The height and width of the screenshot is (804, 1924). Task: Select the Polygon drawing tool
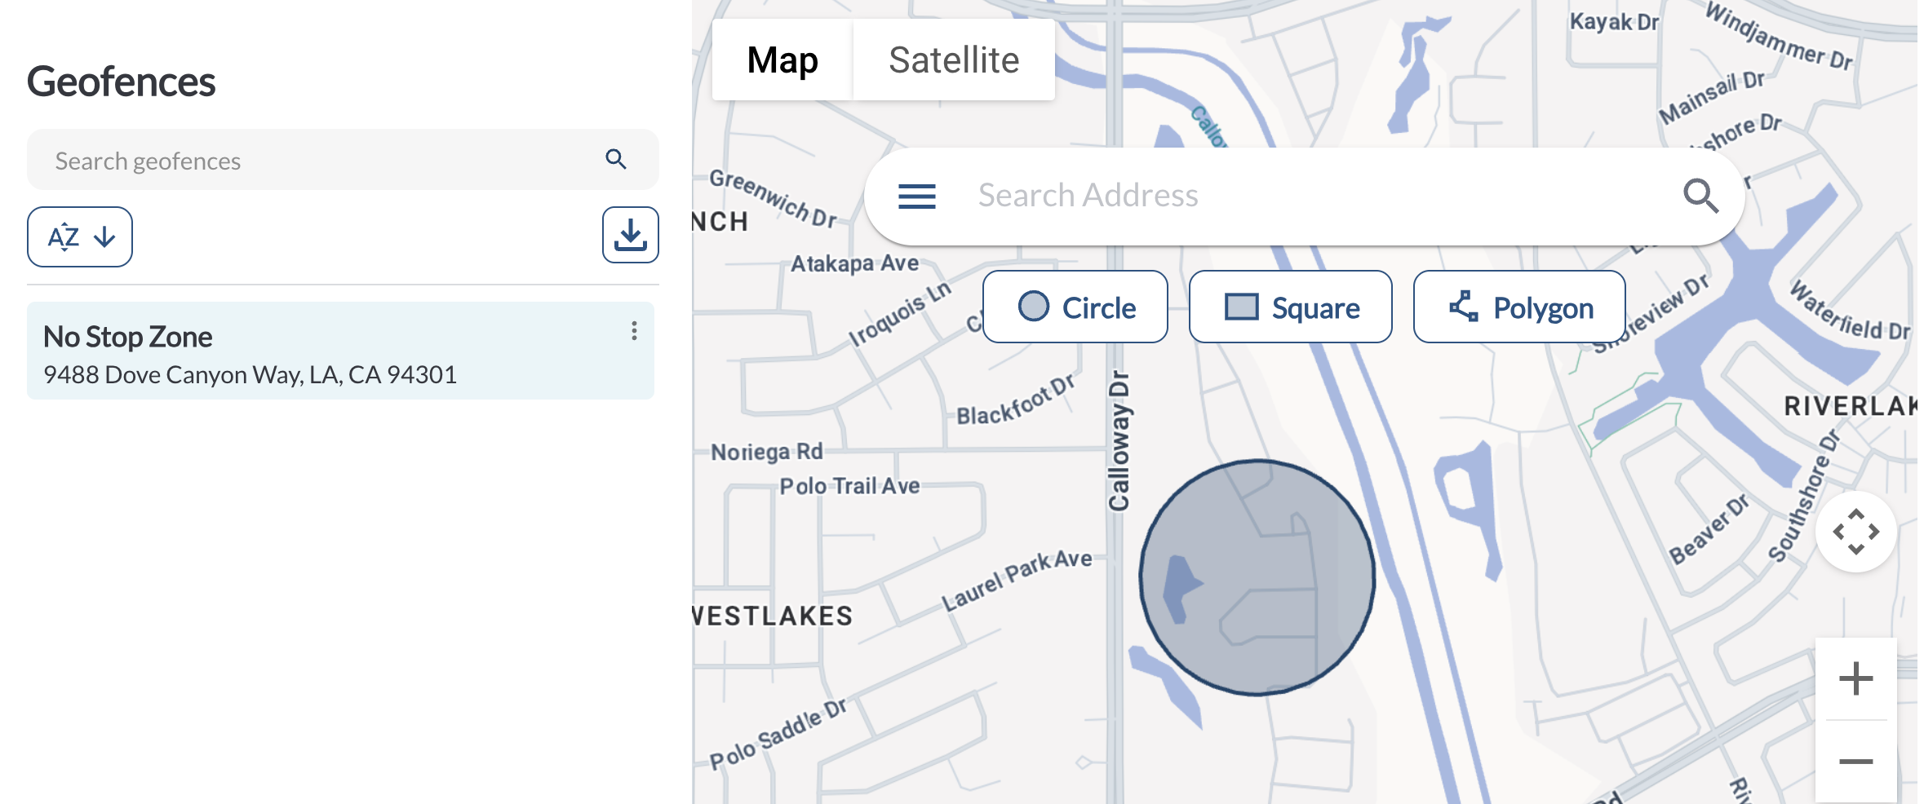(x=1518, y=307)
